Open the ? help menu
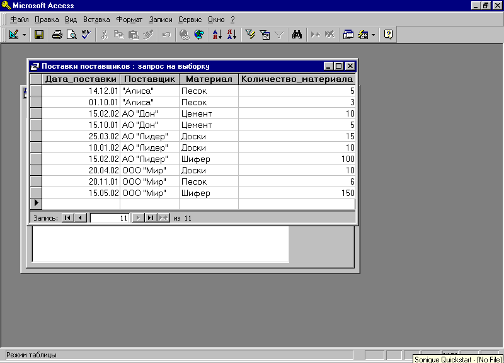This screenshot has width=504, height=363. [x=232, y=20]
